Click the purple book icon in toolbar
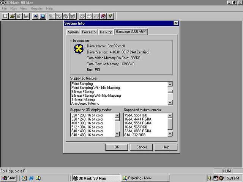Image resolution: width=243 pixels, height=182 pixels. (103, 16)
